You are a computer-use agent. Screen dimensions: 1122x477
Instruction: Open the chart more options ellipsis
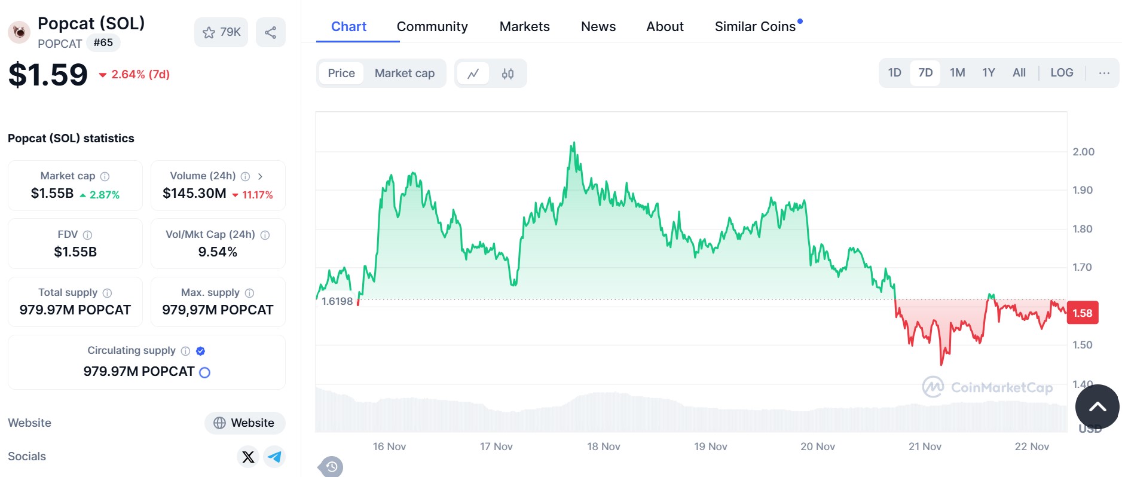pyautogui.click(x=1103, y=73)
